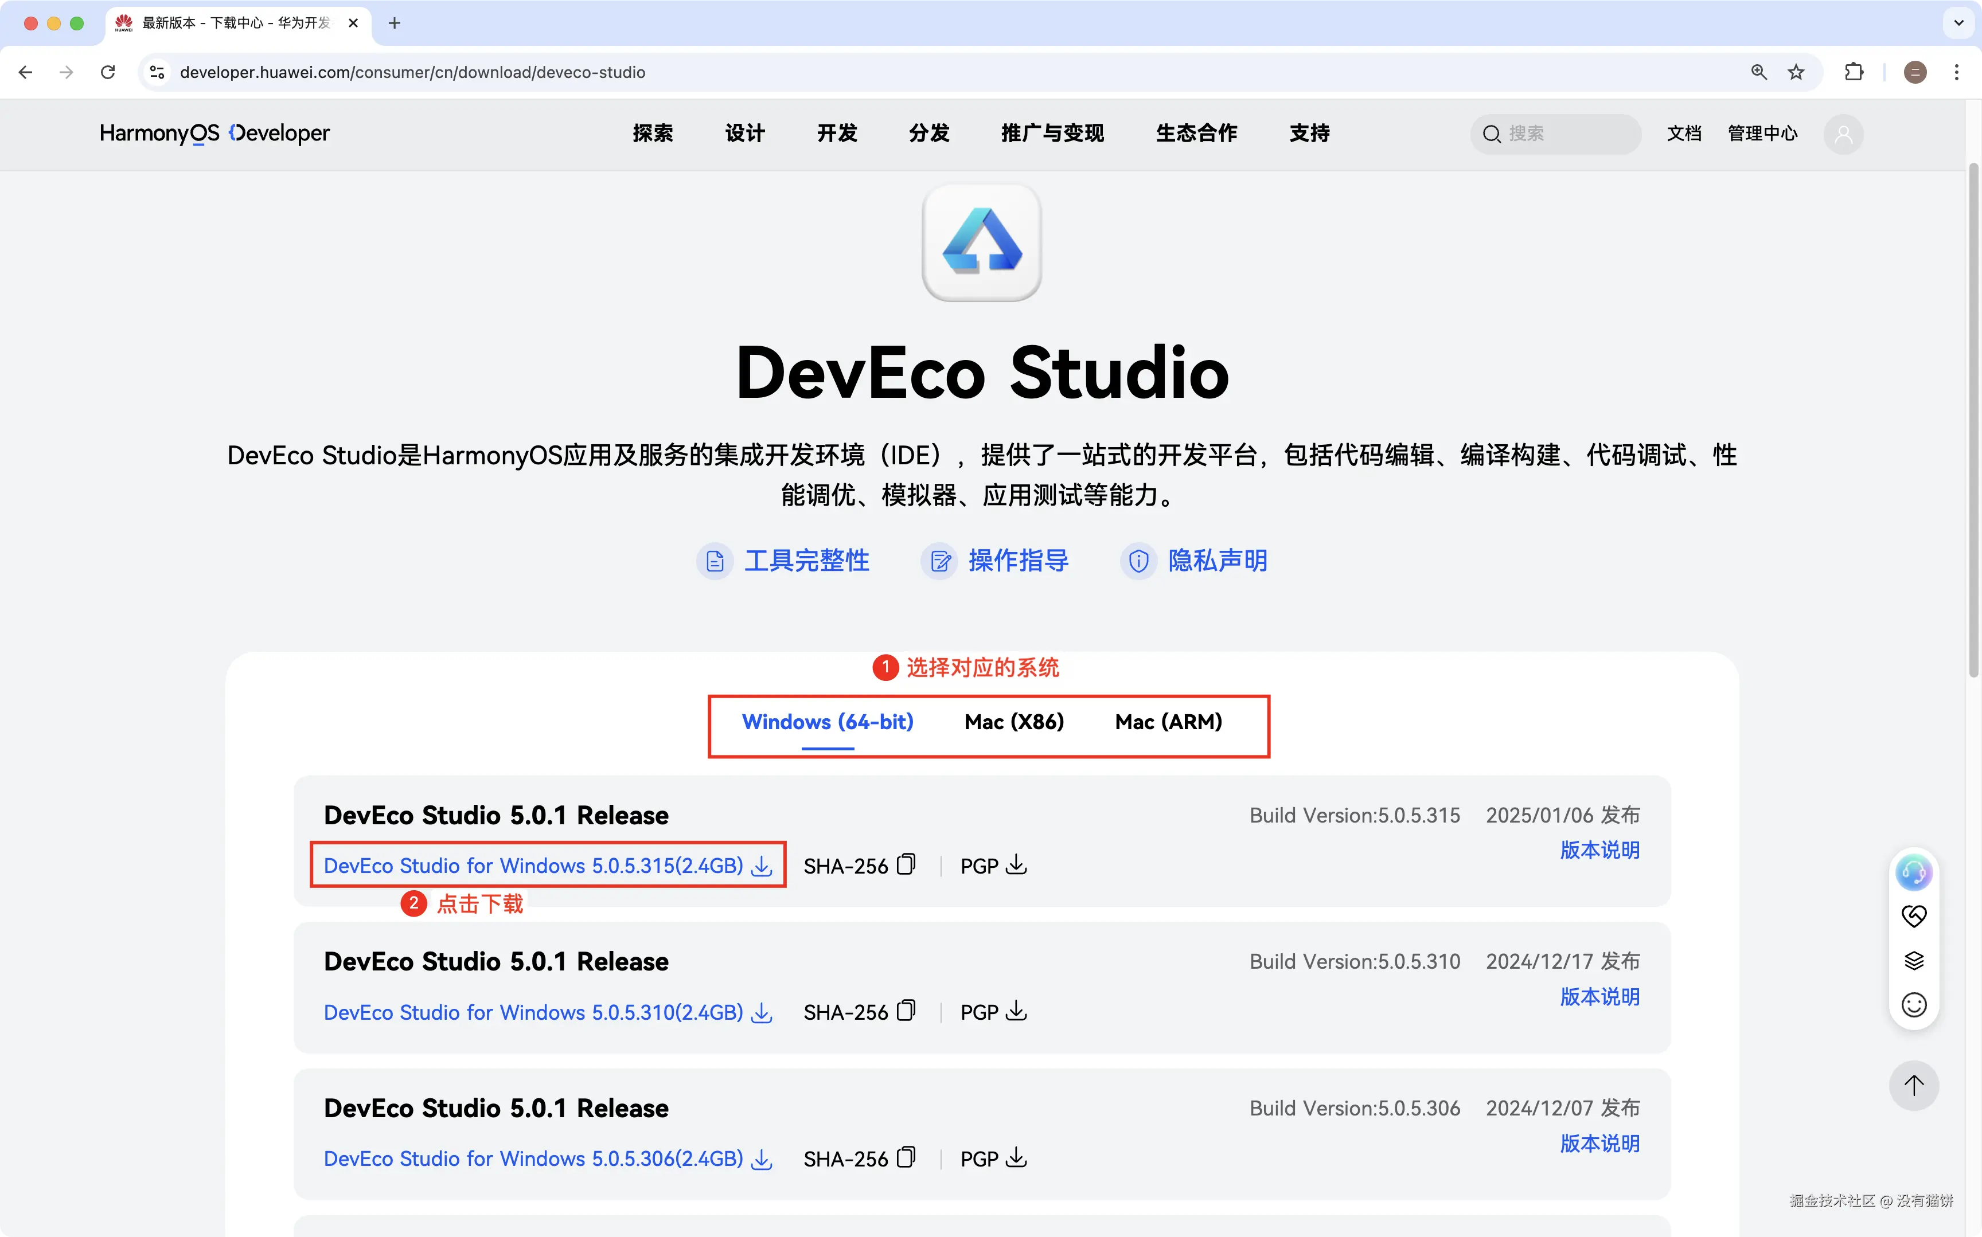This screenshot has height=1237, width=1982.
Task: Download PGP file for build 5.0.5.310
Action: 1016,1011
